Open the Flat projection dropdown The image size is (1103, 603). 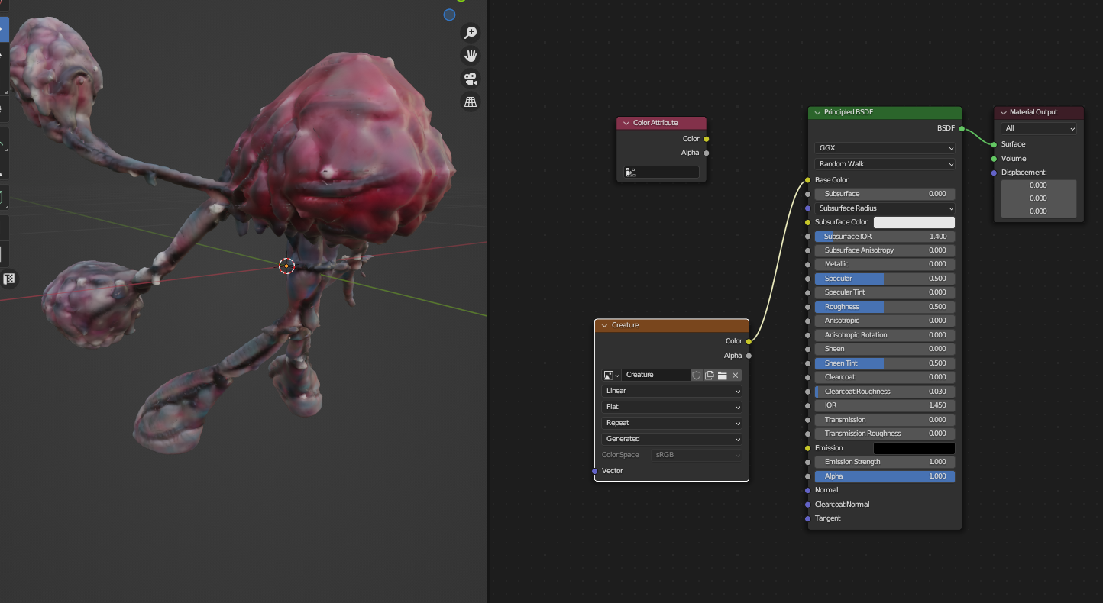[671, 407]
